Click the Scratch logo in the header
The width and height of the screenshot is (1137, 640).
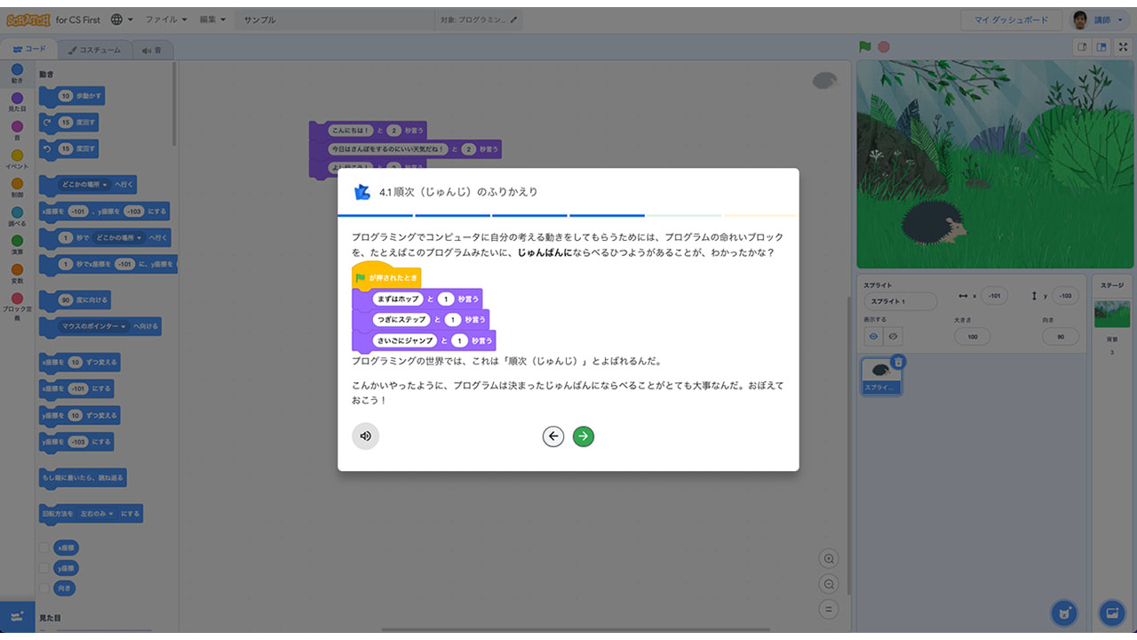click(x=28, y=20)
